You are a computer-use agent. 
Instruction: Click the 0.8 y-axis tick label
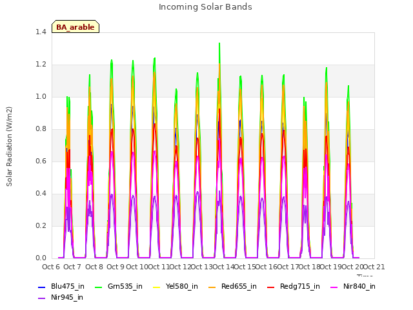41,129
